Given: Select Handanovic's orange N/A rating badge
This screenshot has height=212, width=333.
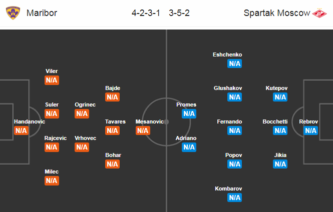Looking at the screenshot, I should pos(21,130).
